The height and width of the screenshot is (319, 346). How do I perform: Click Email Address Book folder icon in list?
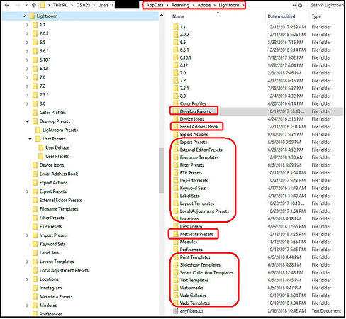tap(176, 126)
